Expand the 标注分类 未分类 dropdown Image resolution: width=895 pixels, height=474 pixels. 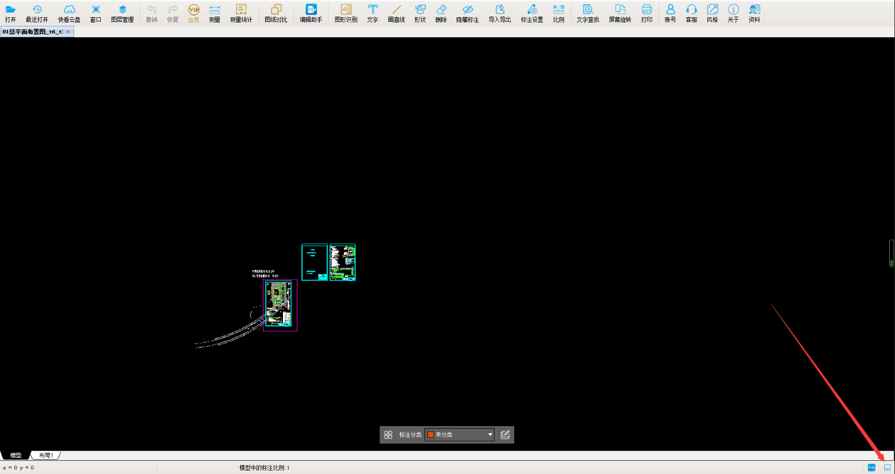point(490,435)
